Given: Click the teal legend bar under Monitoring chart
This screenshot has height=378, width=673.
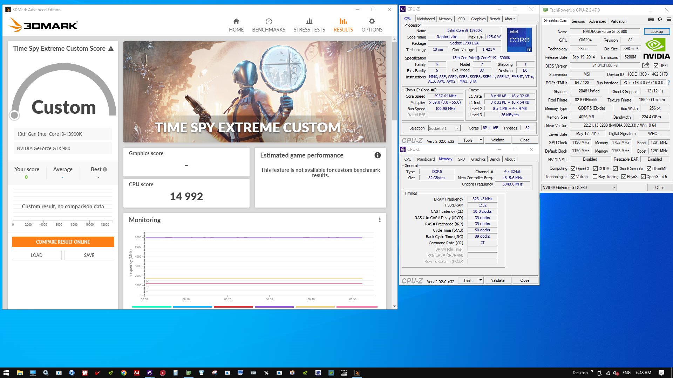Looking at the screenshot, I should (152, 307).
